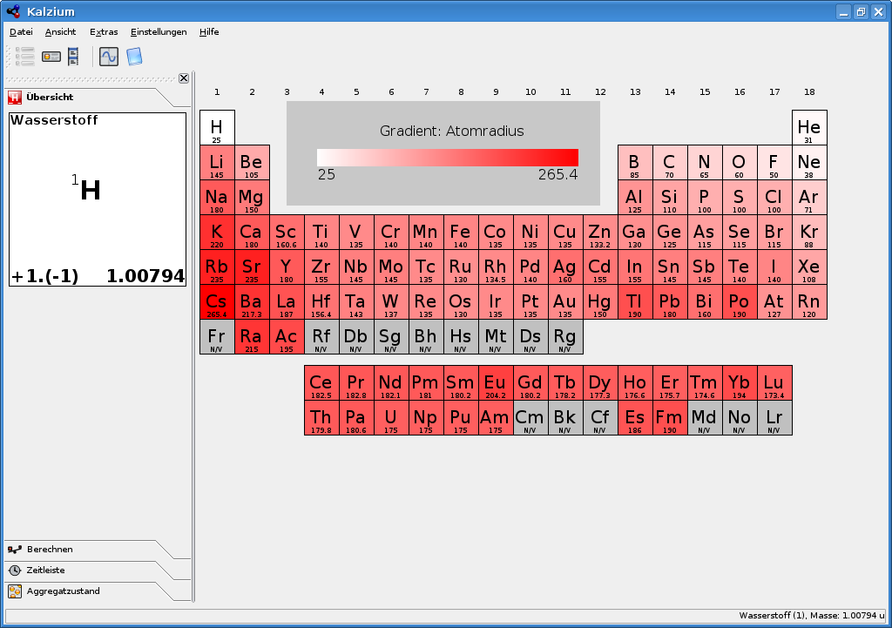
Task: Open the Extras menu
Action: click(x=104, y=32)
